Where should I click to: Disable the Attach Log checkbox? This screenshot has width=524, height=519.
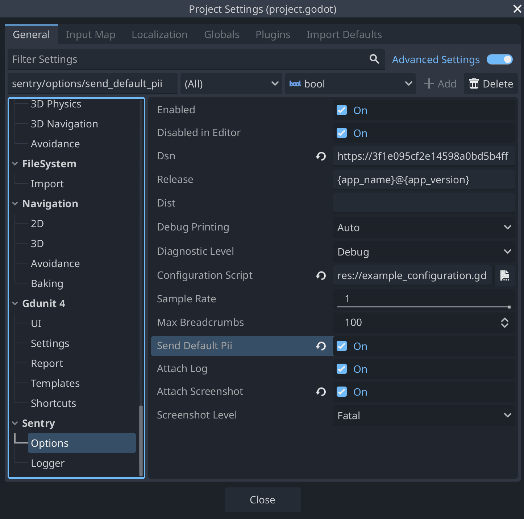pos(342,369)
